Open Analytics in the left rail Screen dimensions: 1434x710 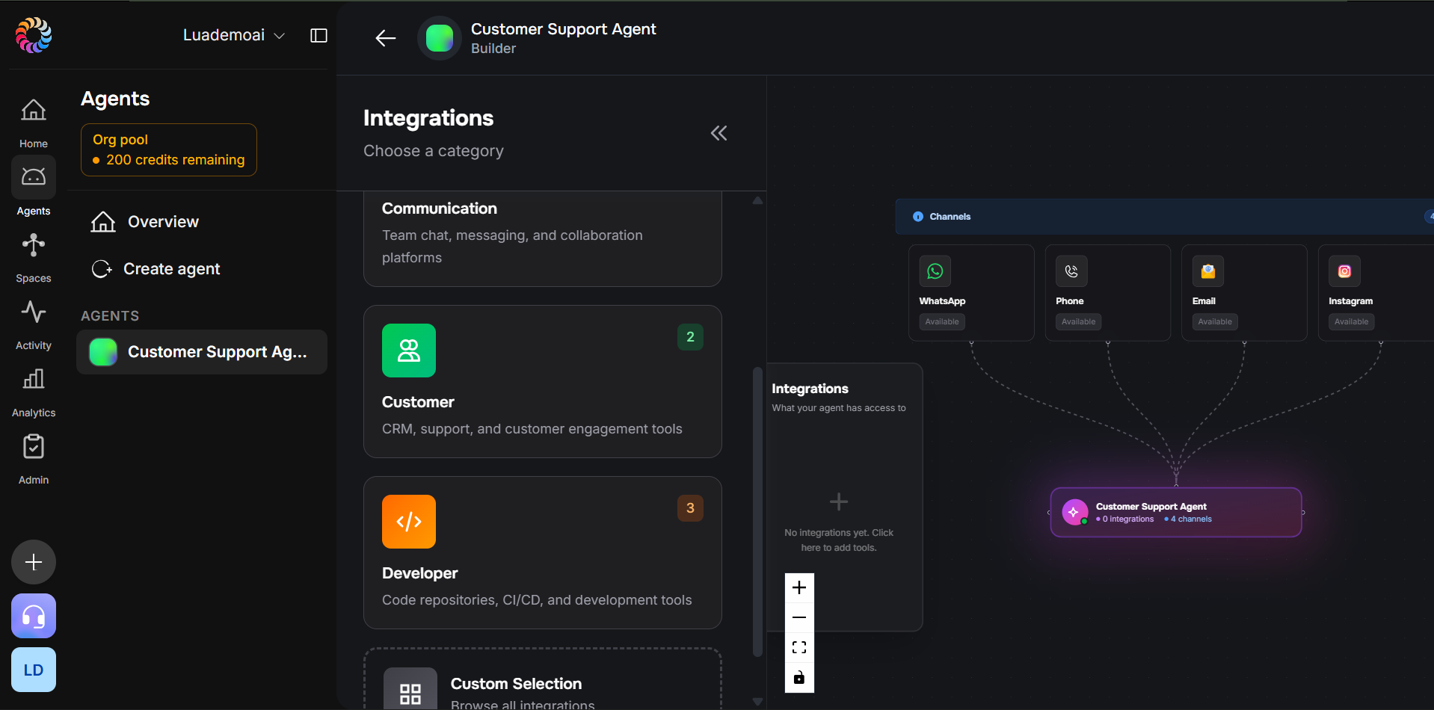(34, 392)
